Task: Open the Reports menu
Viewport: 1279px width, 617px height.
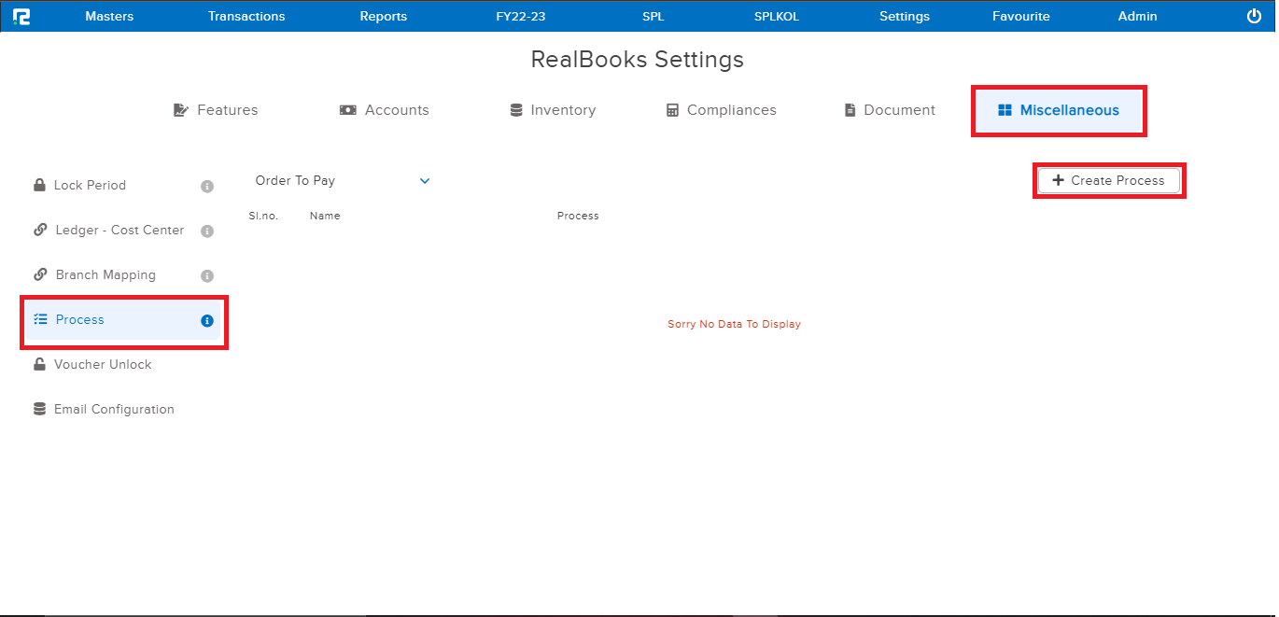Action: click(x=383, y=16)
